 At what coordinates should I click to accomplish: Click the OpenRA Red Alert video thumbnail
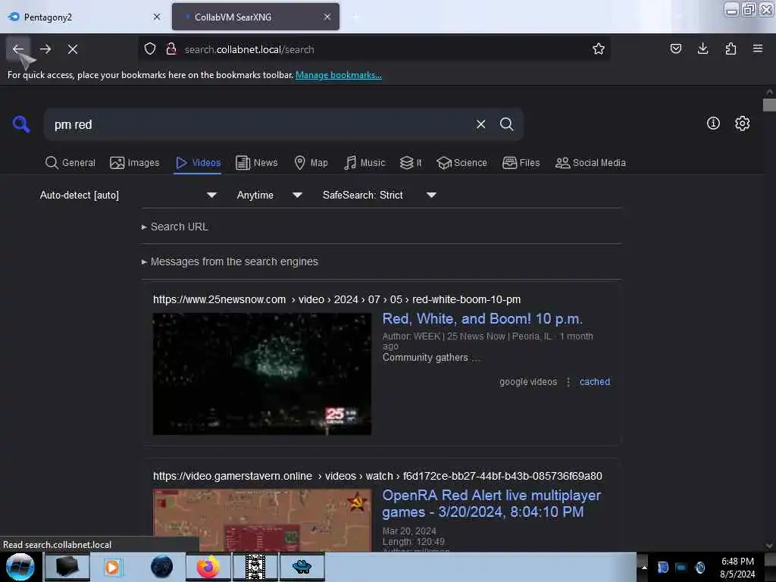[x=261, y=520]
